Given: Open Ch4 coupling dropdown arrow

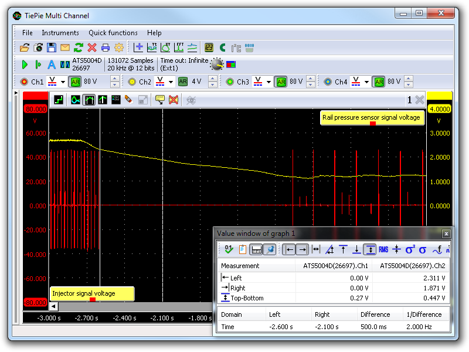Looking at the screenshot, I should tap(366, 82).
